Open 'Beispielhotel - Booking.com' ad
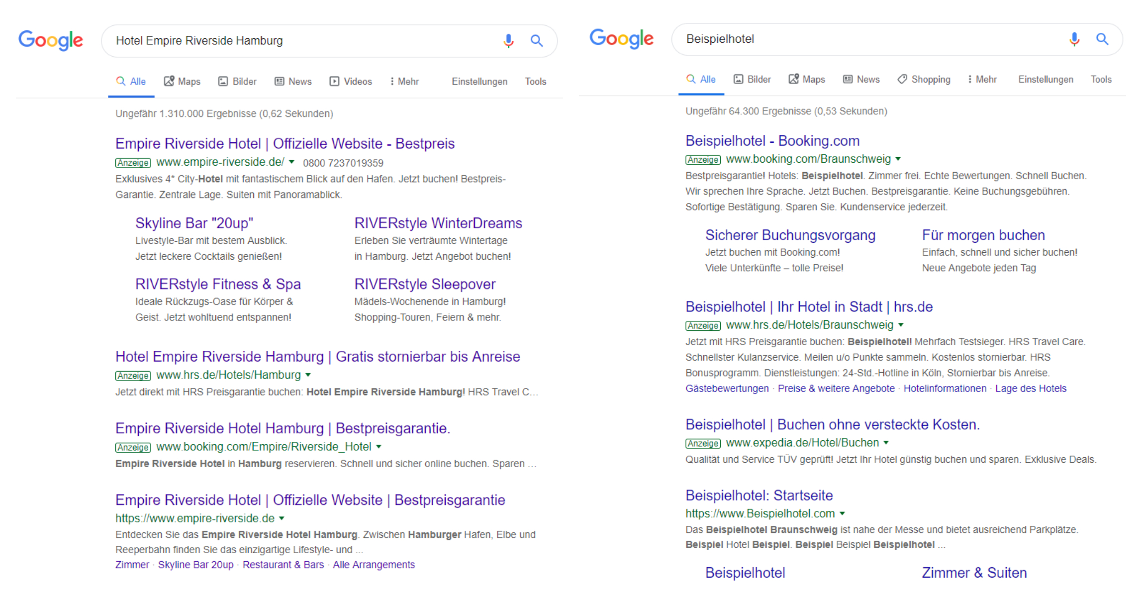The image size is (1142, 597). [772, 141]
